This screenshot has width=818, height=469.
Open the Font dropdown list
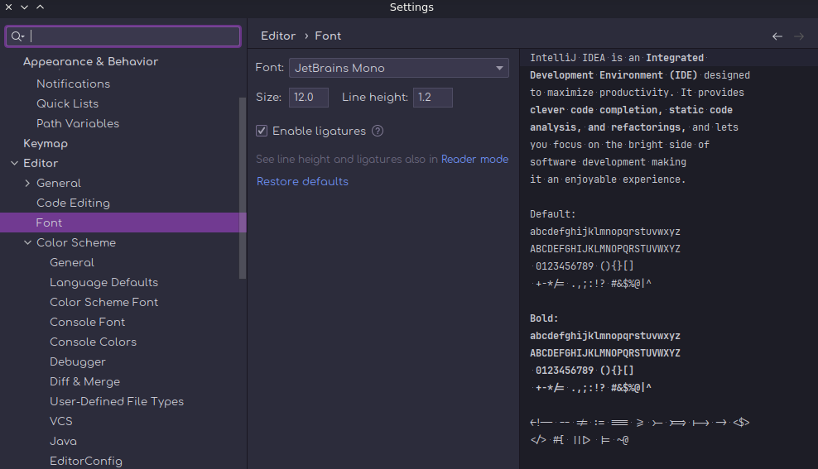[x=499, y=68]
